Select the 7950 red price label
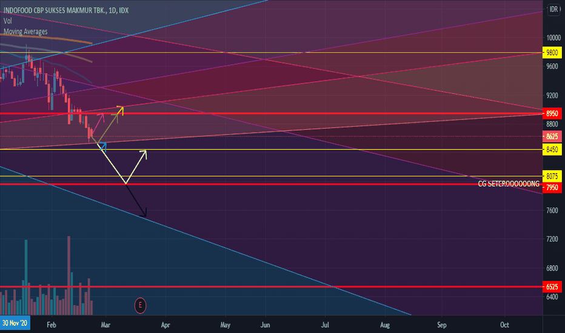565x333 pixels. 552,187
